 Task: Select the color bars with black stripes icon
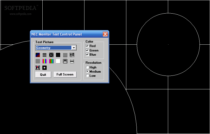(51, 61)
